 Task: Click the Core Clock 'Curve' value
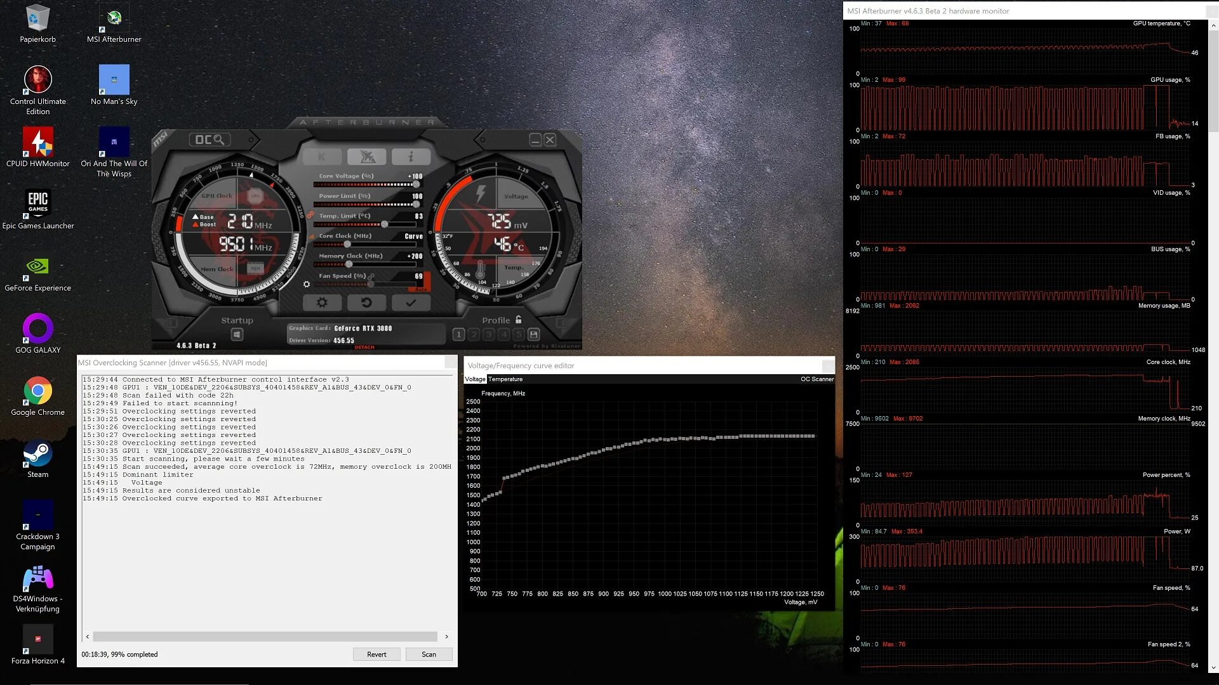413,236
